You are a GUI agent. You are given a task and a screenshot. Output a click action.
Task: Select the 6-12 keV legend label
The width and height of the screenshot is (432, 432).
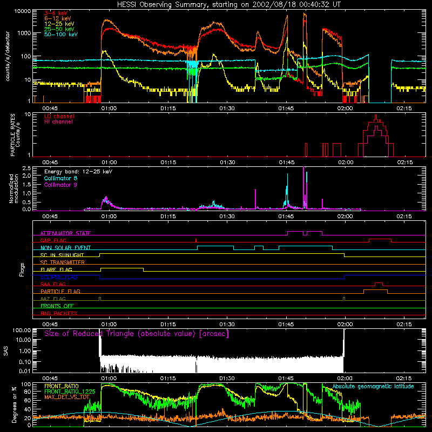58,18
